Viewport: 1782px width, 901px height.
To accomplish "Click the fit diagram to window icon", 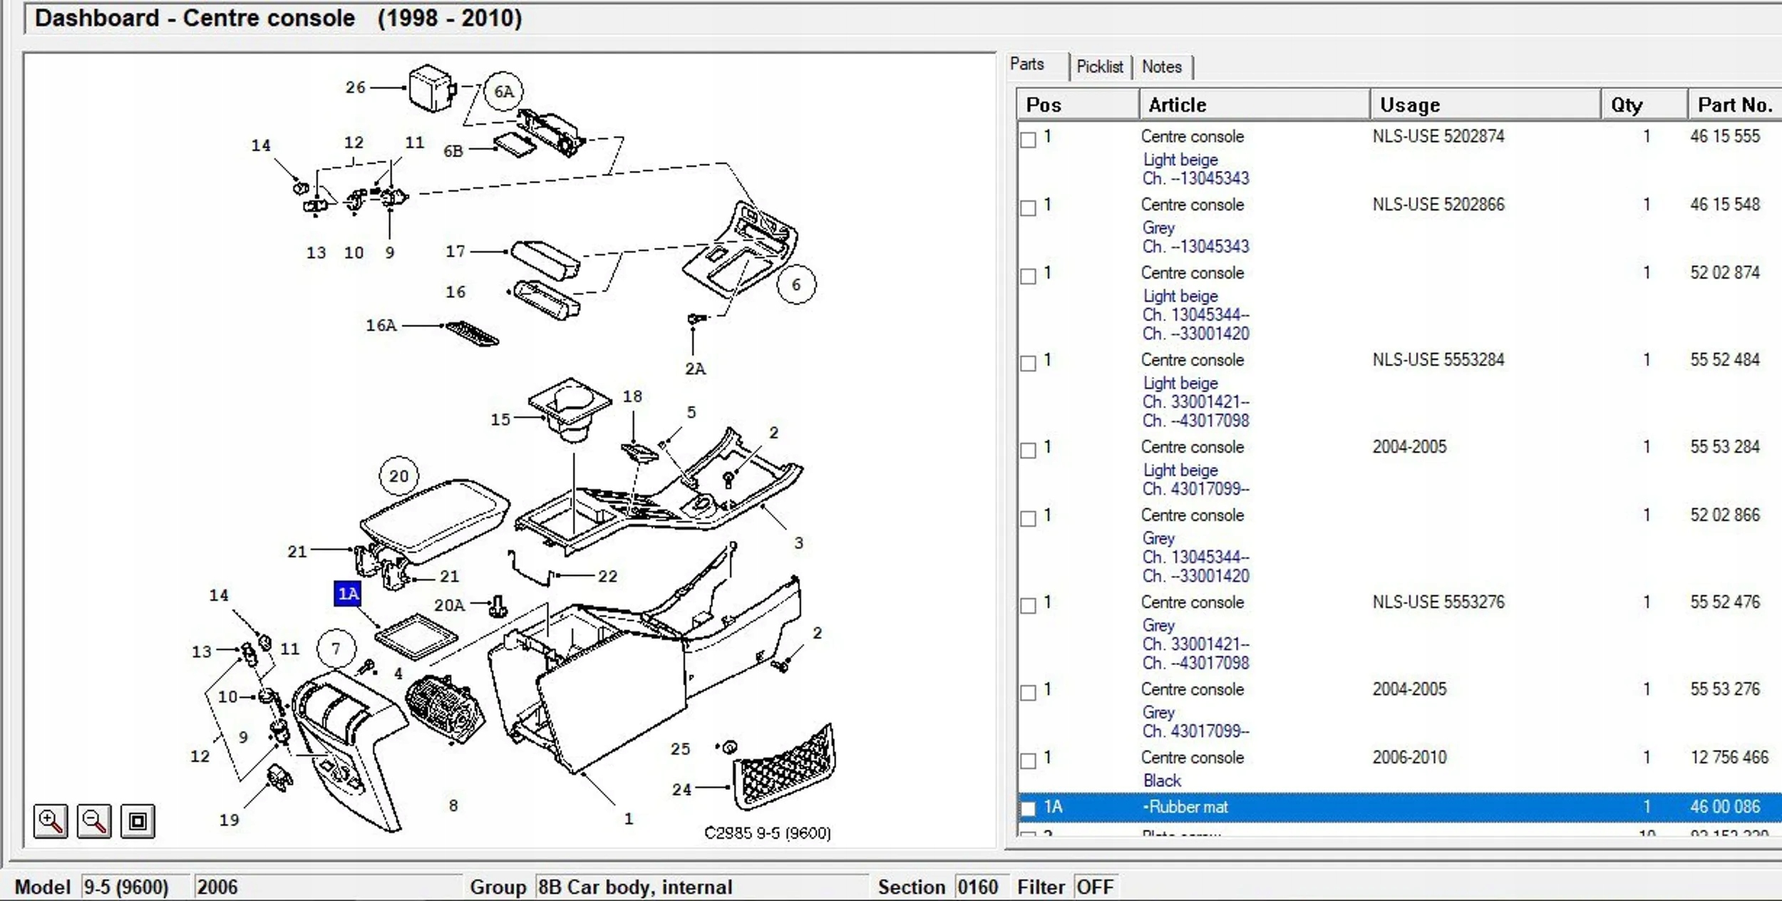I will [138, 821].
